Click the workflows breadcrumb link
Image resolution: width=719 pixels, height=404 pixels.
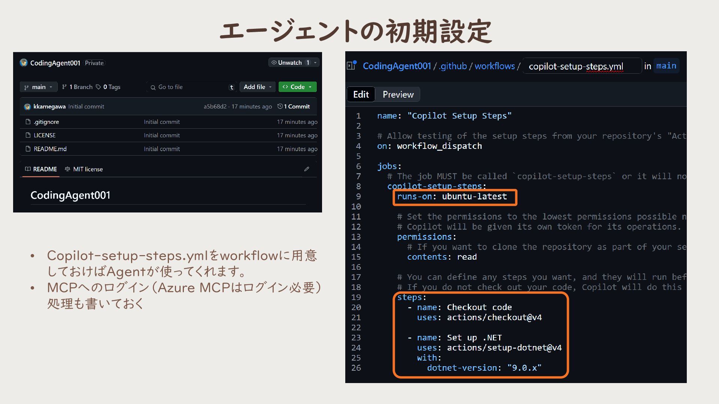(494, 66)
